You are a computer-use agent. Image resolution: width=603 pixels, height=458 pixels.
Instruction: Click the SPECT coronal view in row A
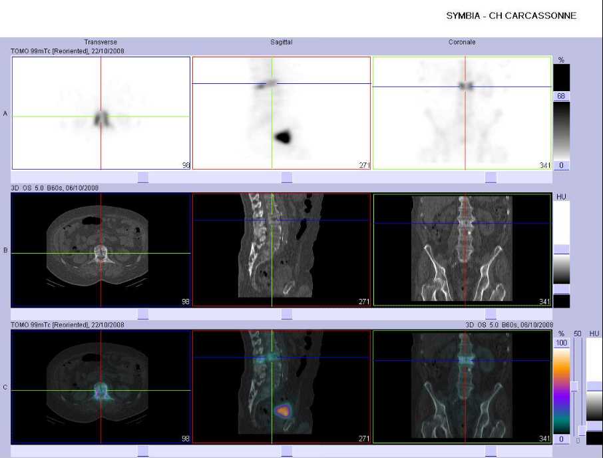pos(463,113)
